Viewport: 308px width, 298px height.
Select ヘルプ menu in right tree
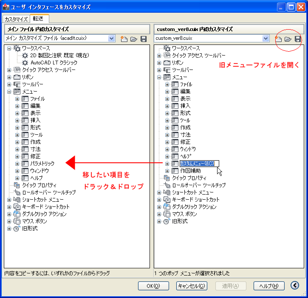pos(186,156)
